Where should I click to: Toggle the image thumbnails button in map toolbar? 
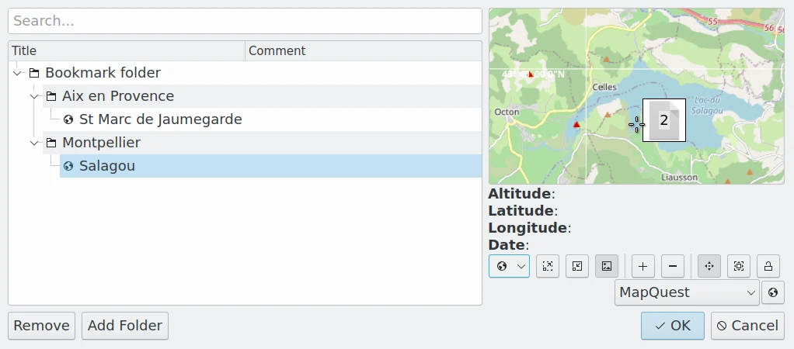coord(607,266)
